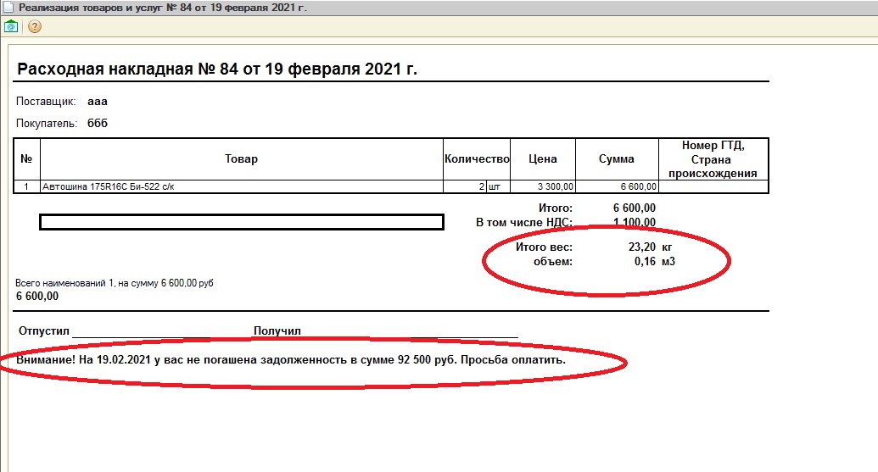
Task: Select the supplier name 'ааа'
Action: tap(98, 102)
